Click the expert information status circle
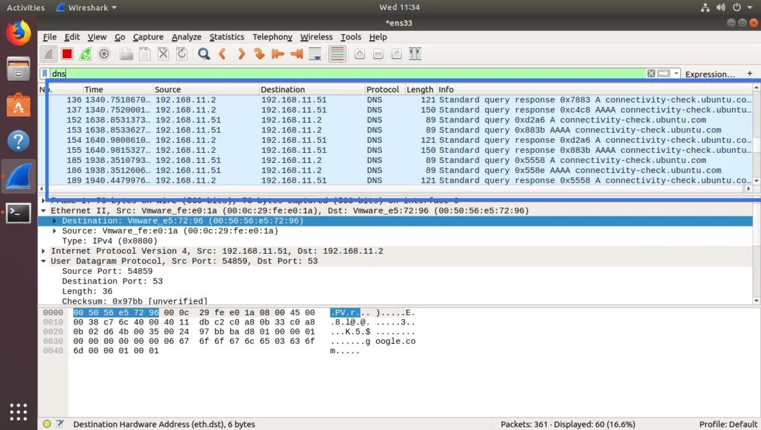Screen dimensions: 761x430 (x=47, y=424)
